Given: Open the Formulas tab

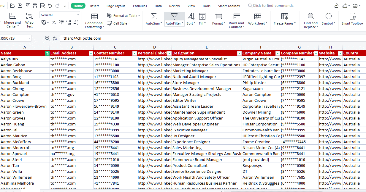Looking at the screenshot, I should point(140,6).
